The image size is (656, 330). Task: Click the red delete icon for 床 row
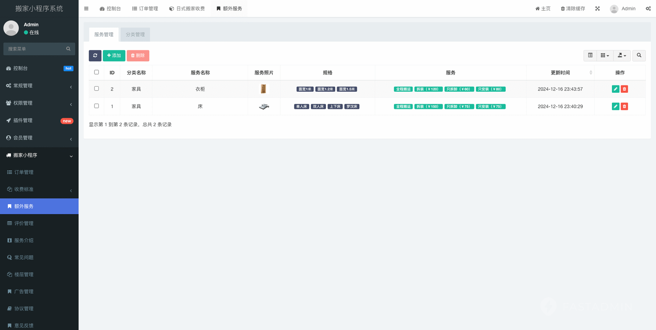click(x=624, y=106)
